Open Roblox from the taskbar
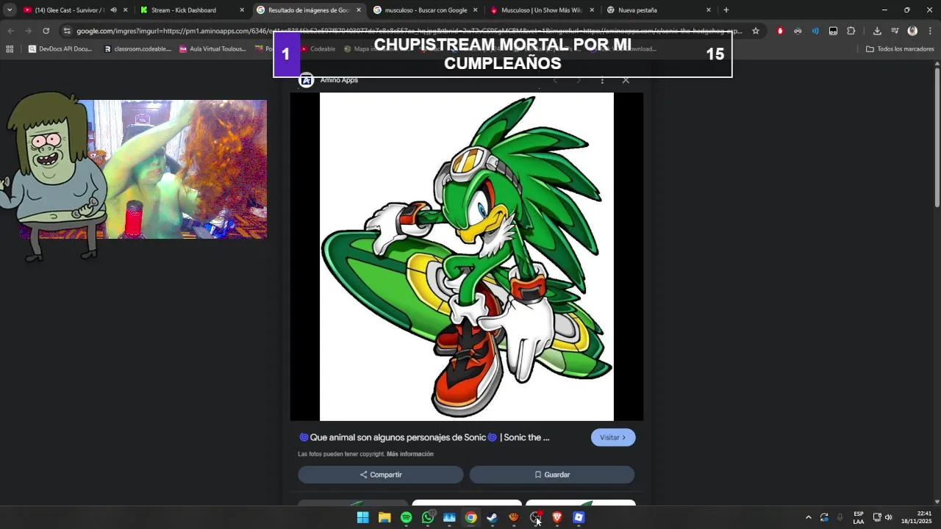This screenshot has width=941, height=529. click(579, 517)
